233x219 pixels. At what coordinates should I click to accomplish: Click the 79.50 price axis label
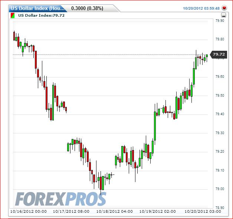(x=220, y=95)
